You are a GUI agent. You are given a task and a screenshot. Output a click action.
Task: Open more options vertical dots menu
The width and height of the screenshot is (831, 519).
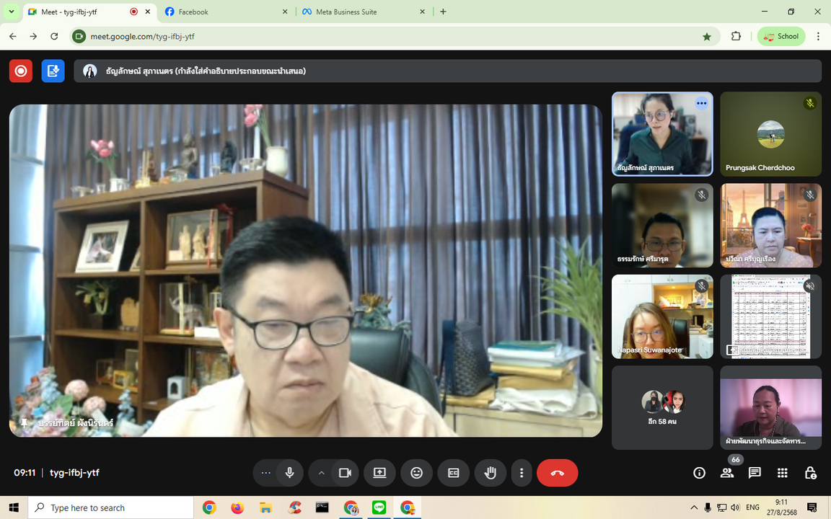[x=522, y=473]
